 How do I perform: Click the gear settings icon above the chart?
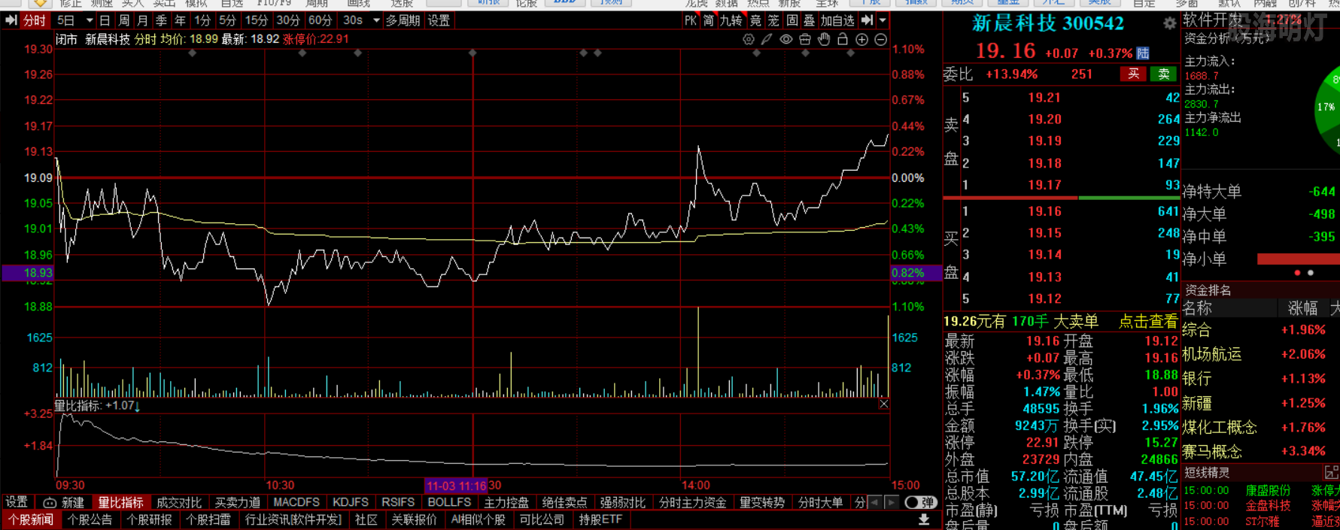(x=748, y=39)
